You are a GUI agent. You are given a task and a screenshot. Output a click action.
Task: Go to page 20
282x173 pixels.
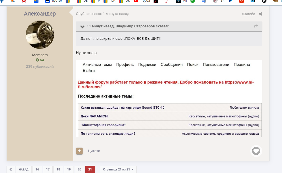click(79, 169)
